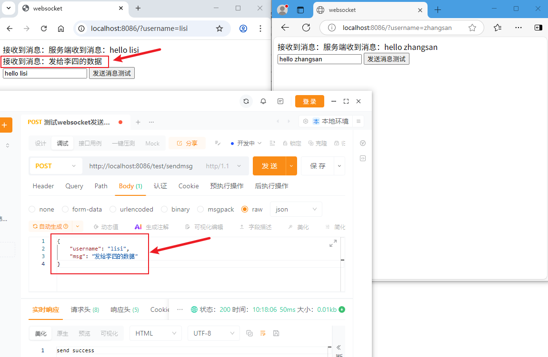
Task: Open save button dropdown arrow
Action: (339, 166)
